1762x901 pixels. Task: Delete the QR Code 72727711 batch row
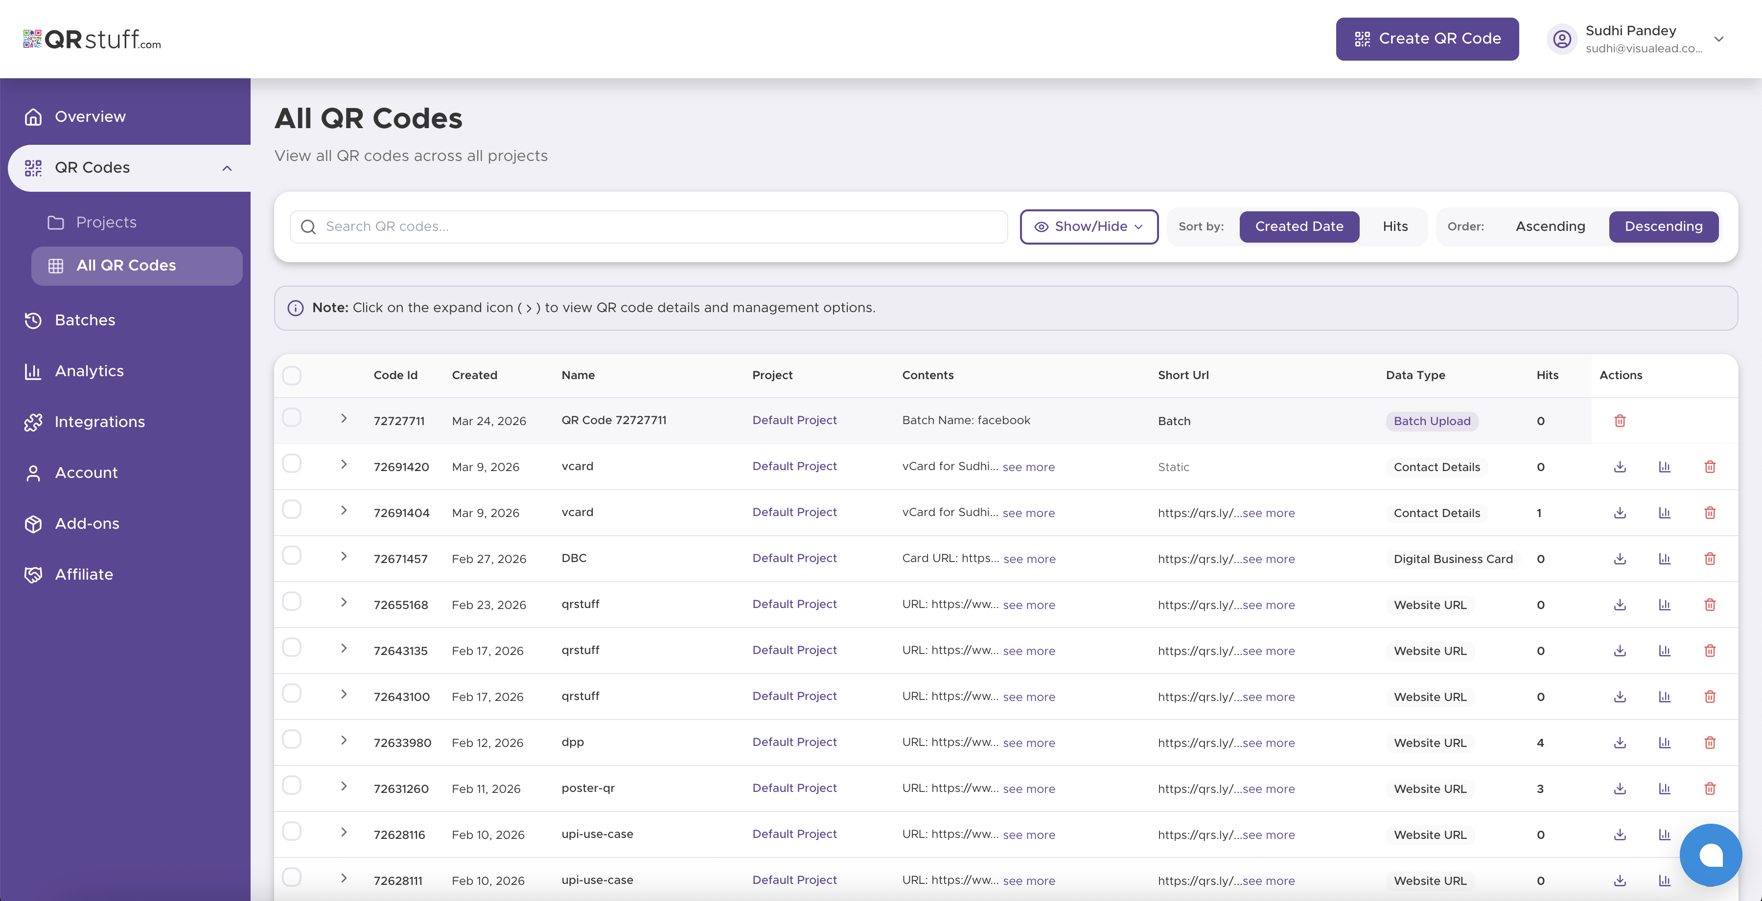1619,421
